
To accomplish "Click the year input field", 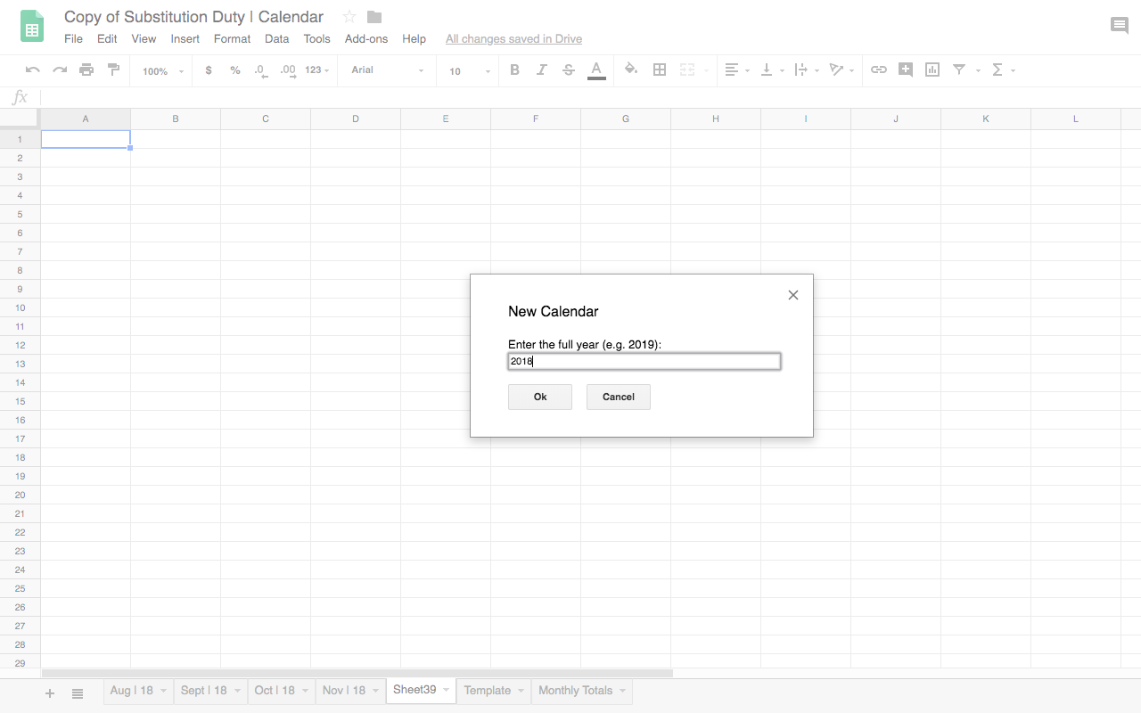I will 644,361.
